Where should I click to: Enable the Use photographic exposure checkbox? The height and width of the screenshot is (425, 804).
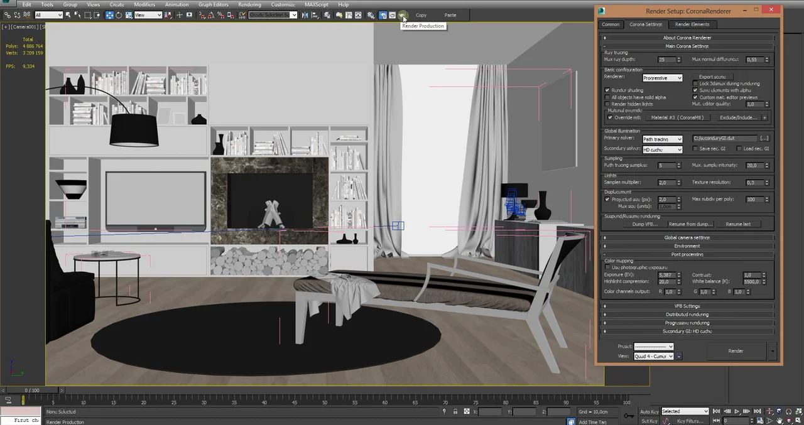tap(607, 267)
